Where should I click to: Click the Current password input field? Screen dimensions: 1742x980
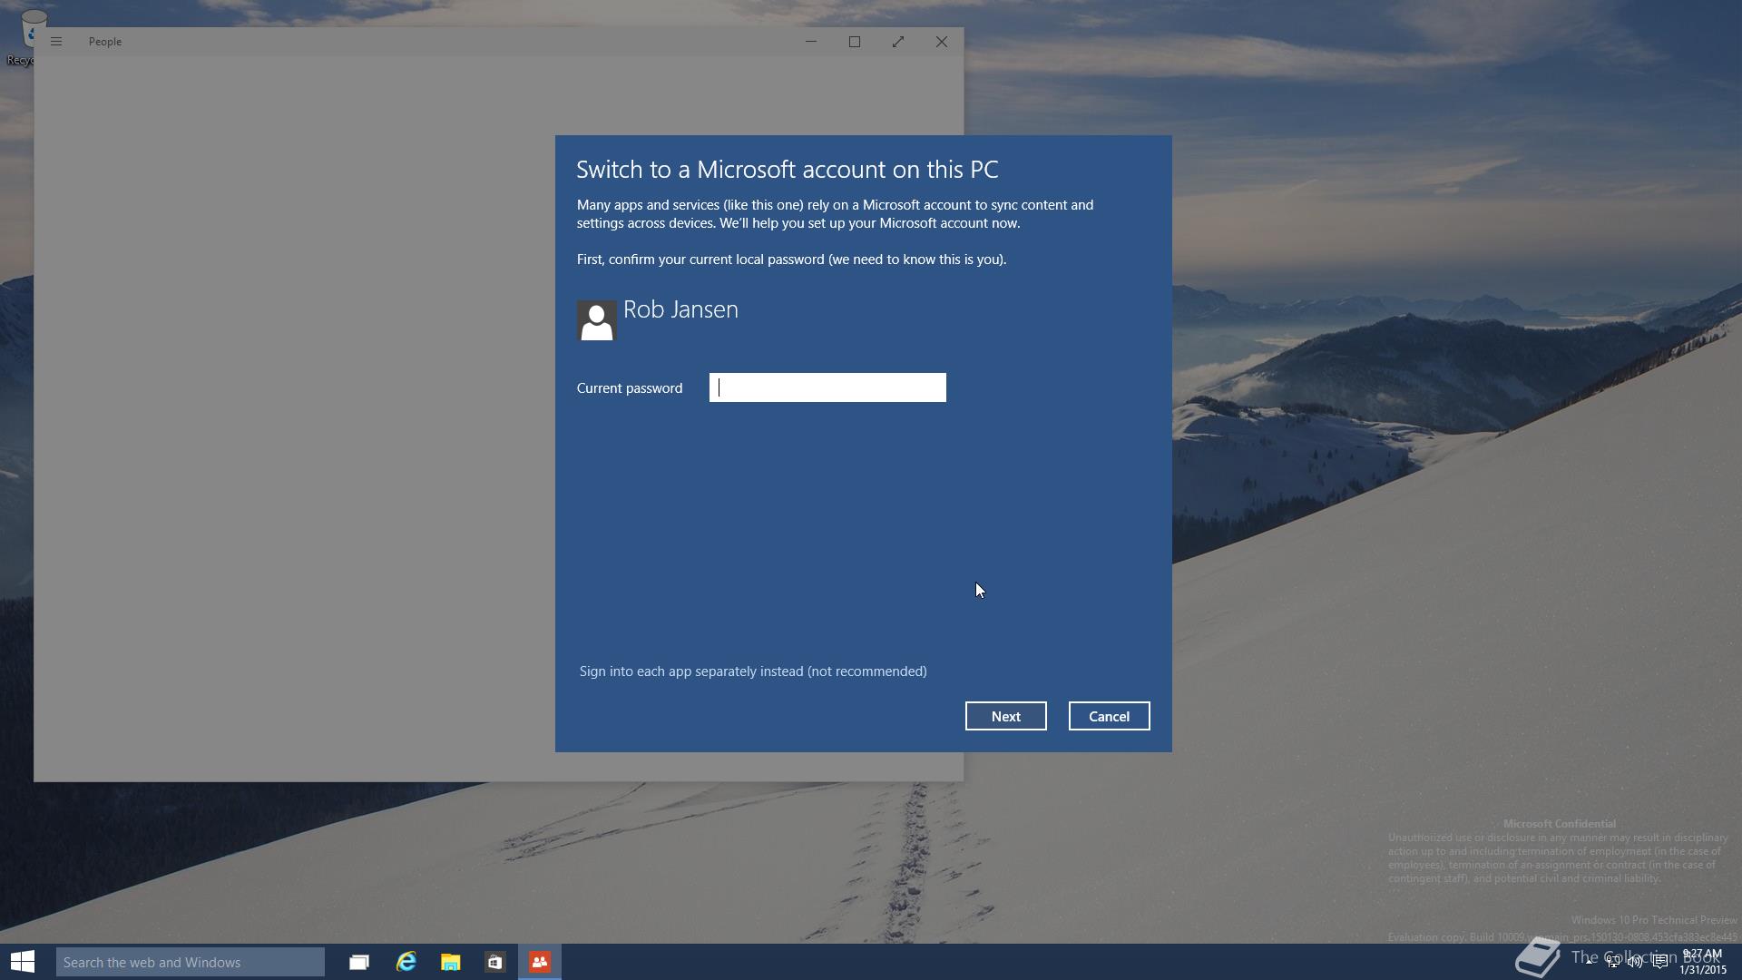827,387
